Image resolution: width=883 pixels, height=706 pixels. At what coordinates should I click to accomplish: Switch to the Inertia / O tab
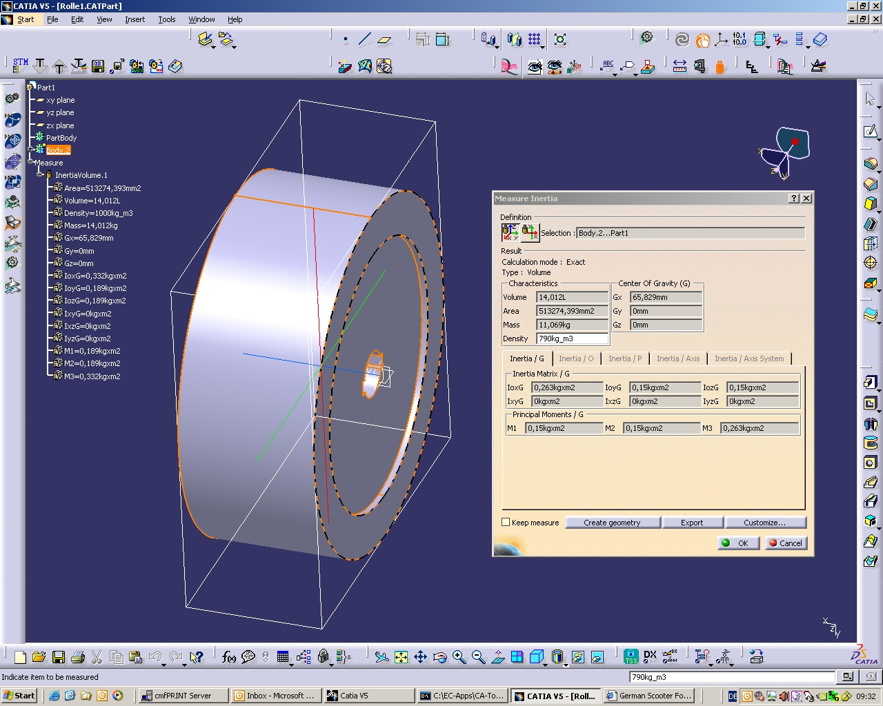pos(576,359)
